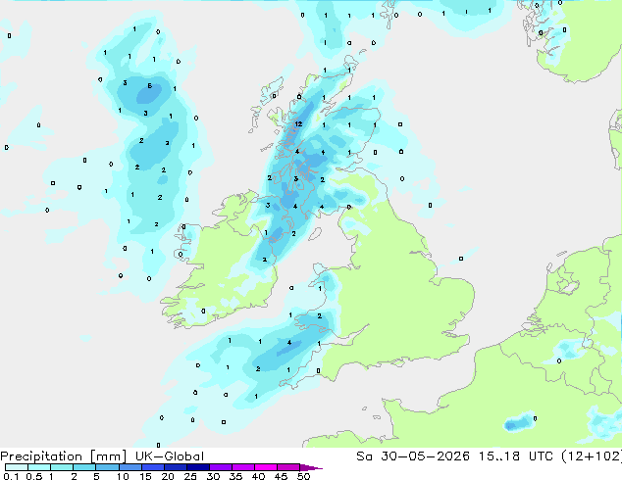
Task: Click the '40' legend scale label
Action: click(258, 476)
